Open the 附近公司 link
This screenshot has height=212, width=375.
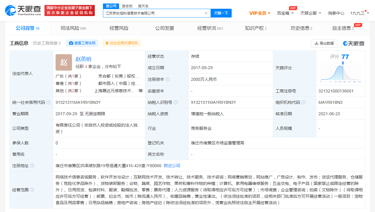pyautogui.click(x=172, y=166)
